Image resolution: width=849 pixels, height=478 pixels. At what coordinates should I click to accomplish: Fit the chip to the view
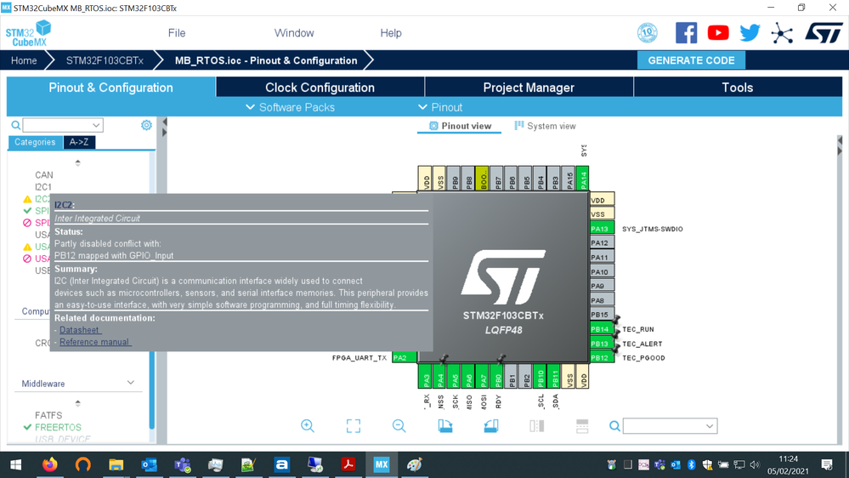353,426
